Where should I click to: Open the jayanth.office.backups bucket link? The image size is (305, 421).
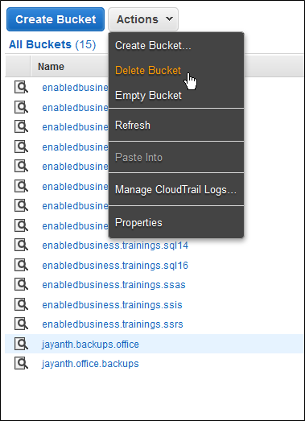point(90,364)
